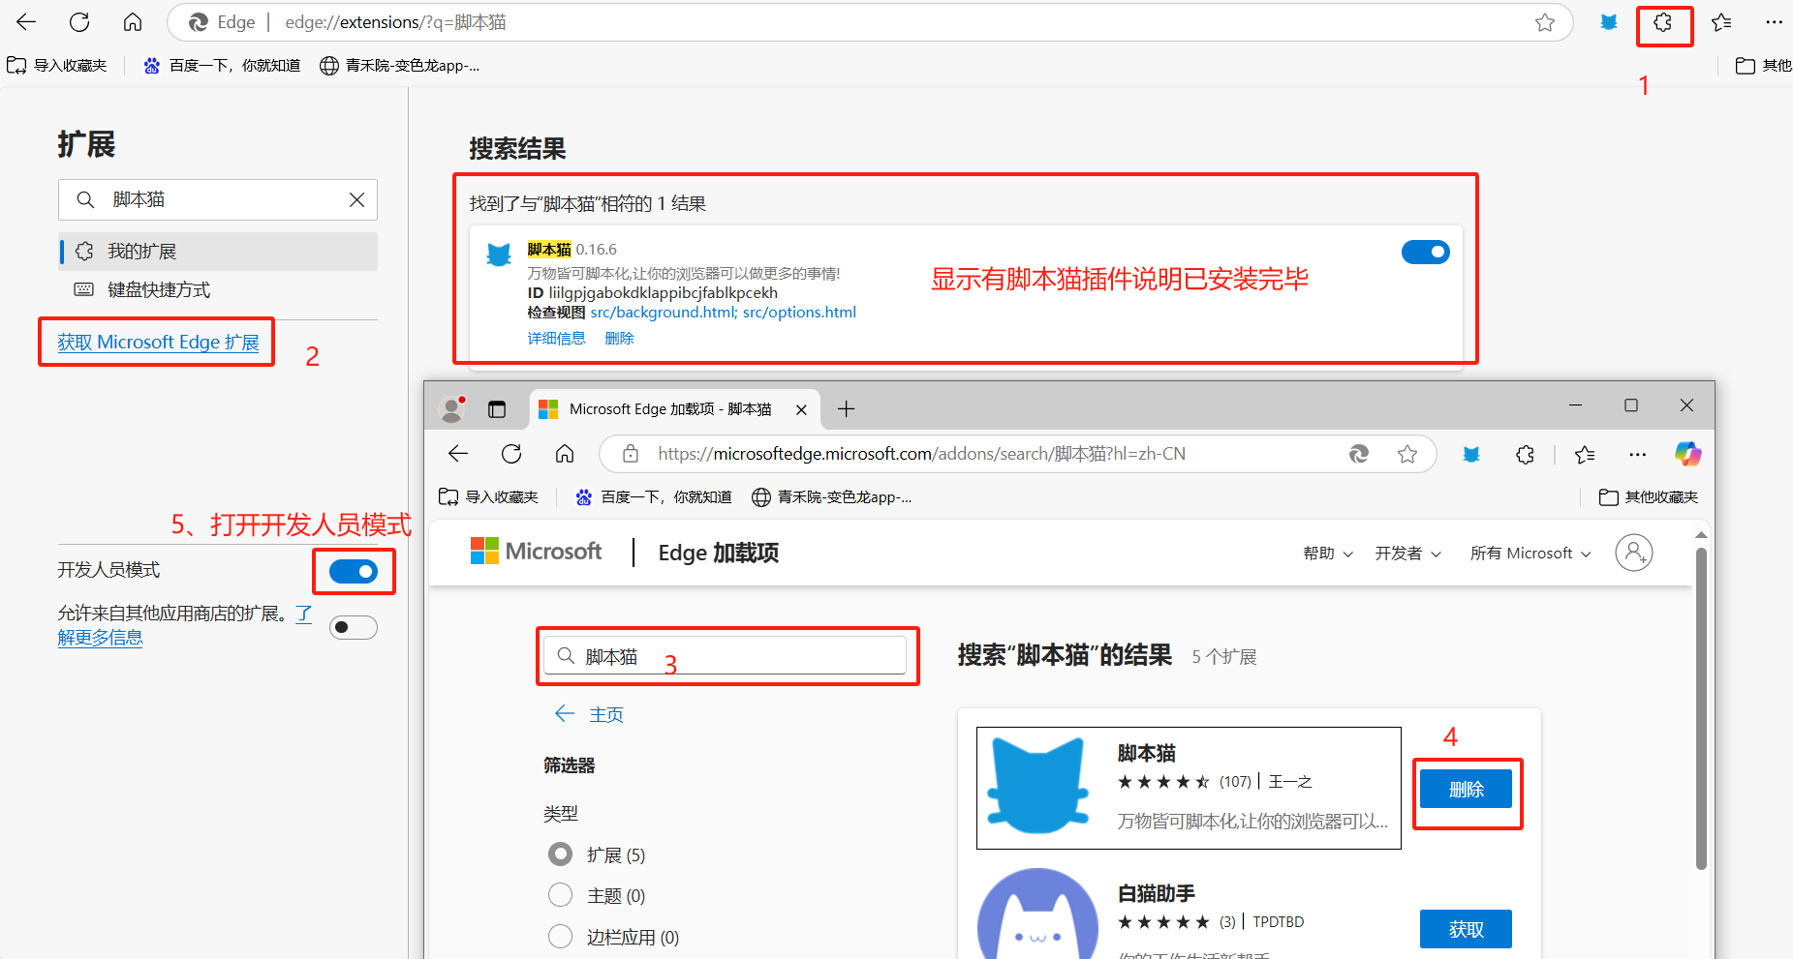The height and width of the screenshot is (959, 1793).
Task: Clear the 脚本猫 extension search box
Action: [x=356, y=199]
